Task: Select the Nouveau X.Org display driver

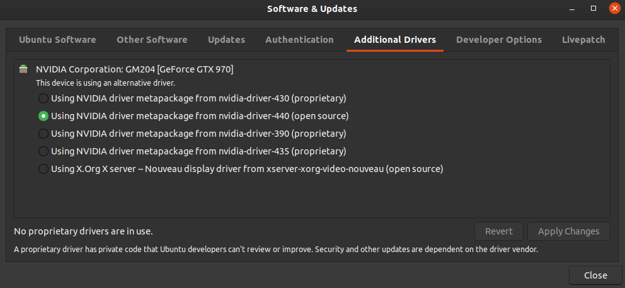Action: pos(43,169)
